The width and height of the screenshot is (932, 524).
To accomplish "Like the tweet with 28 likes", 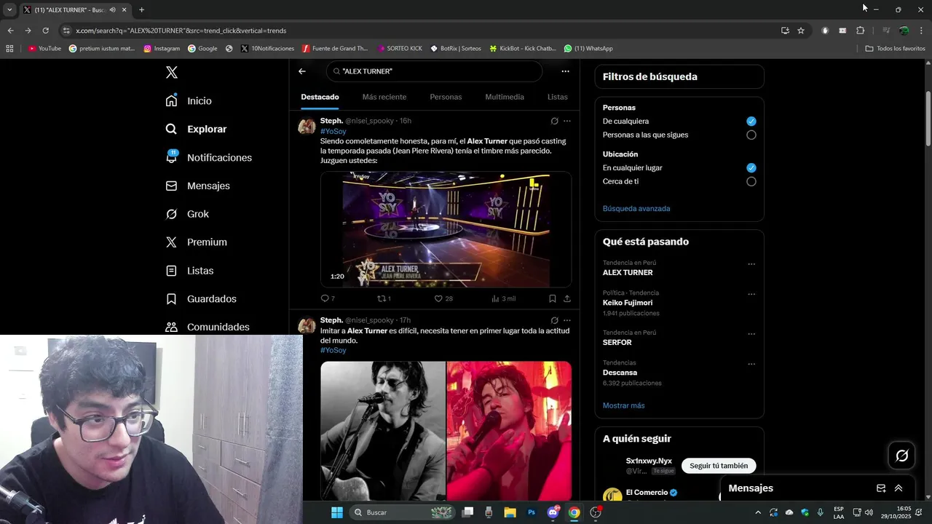I will tap(443, 298).
